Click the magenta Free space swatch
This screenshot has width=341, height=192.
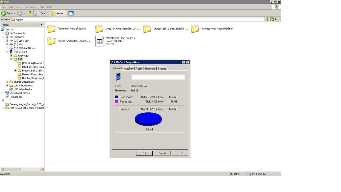tap(116, 102)
